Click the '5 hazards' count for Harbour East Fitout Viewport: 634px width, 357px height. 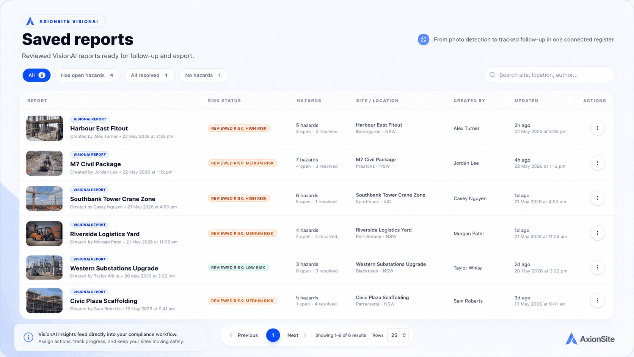[x=307, y=125]
